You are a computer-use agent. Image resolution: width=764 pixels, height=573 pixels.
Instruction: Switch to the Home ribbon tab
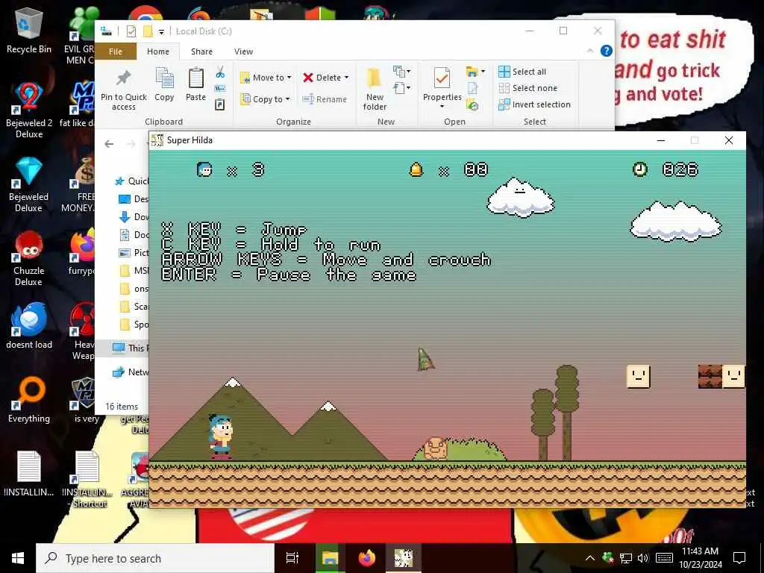[x=158, y=51]
